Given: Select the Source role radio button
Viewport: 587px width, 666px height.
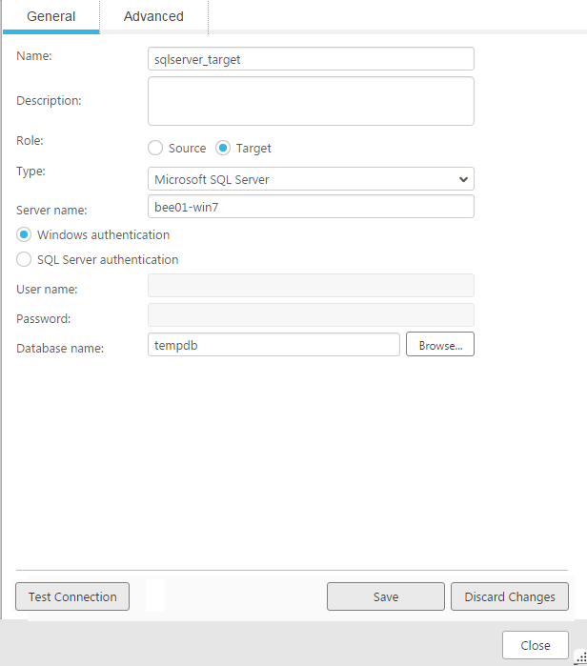Looking at the screenshot, I should (155, 149).
